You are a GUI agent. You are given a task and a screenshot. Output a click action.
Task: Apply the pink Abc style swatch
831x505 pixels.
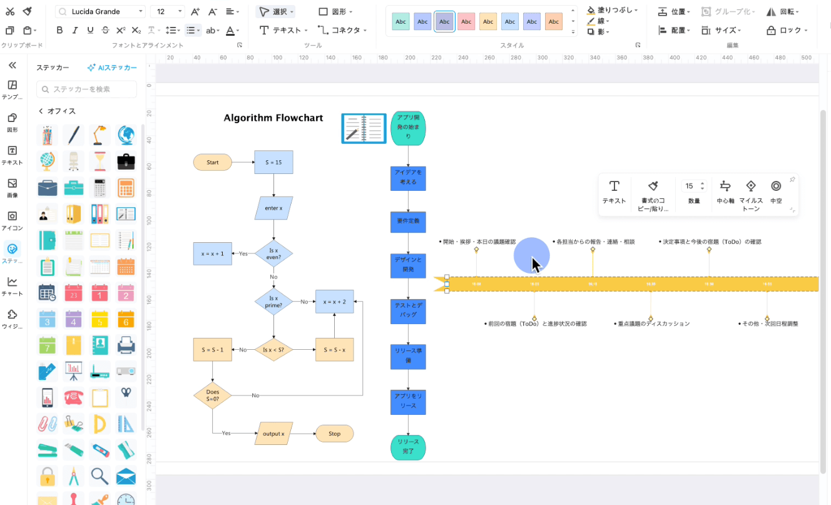(466, 21)
